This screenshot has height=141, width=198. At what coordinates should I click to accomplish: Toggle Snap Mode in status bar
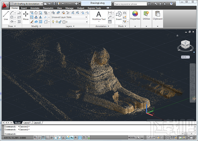39,137
